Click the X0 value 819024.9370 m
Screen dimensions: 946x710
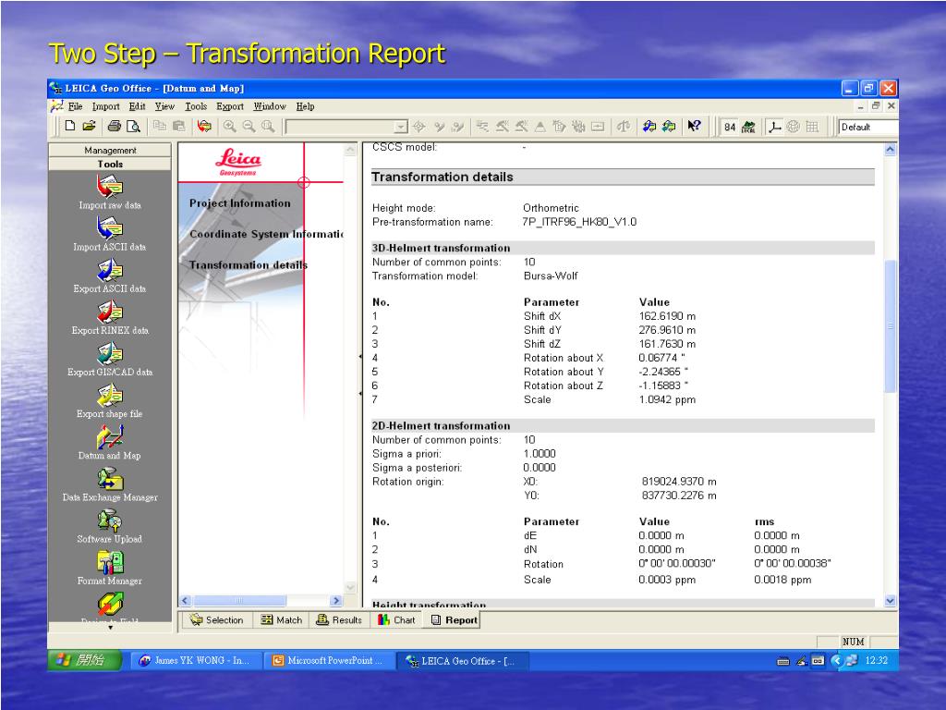(679, 481)
